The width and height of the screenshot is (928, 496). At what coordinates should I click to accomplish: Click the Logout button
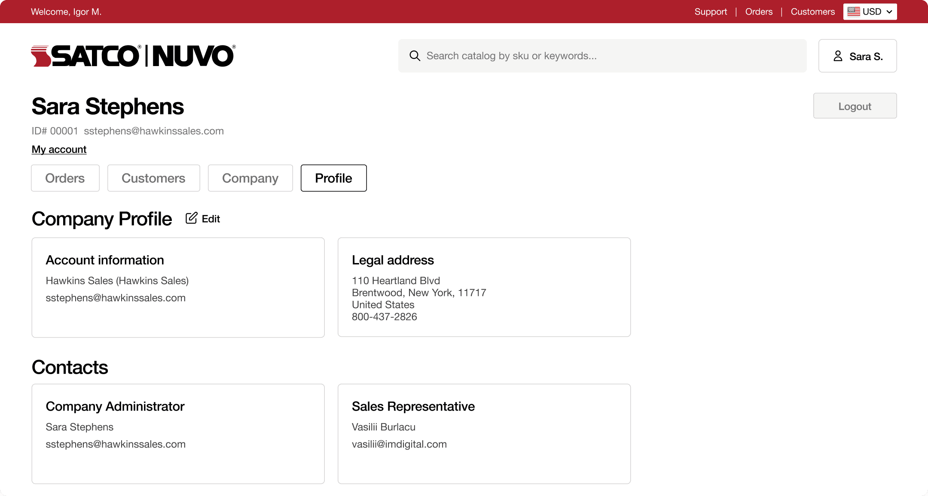pos(855,106)
